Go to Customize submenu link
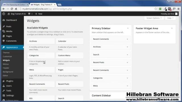182x102 pixels. tap(7, 56)
